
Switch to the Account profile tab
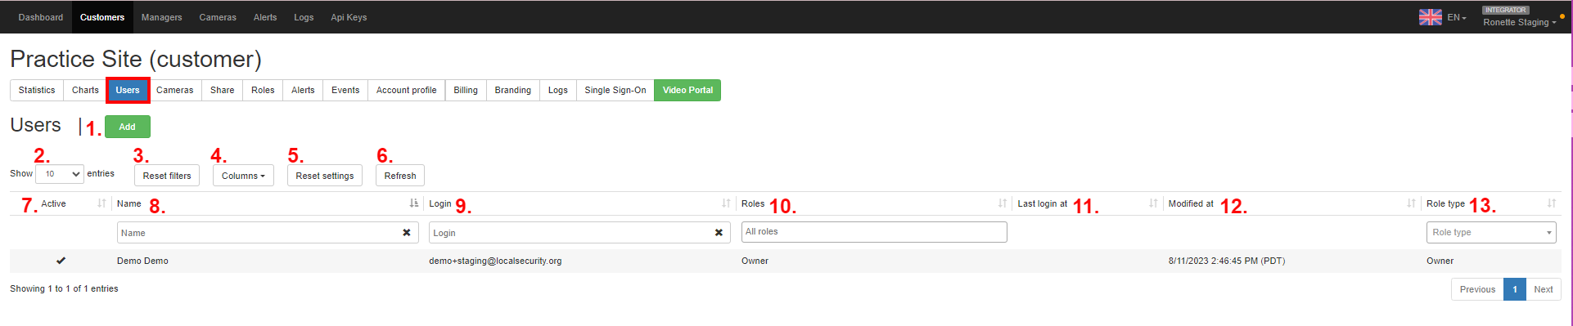click(x=407, y=90)
